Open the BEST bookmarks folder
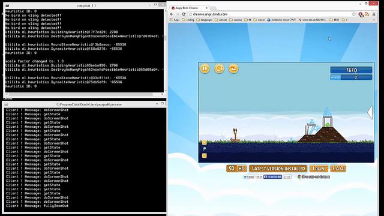 (x=334, y=20)
